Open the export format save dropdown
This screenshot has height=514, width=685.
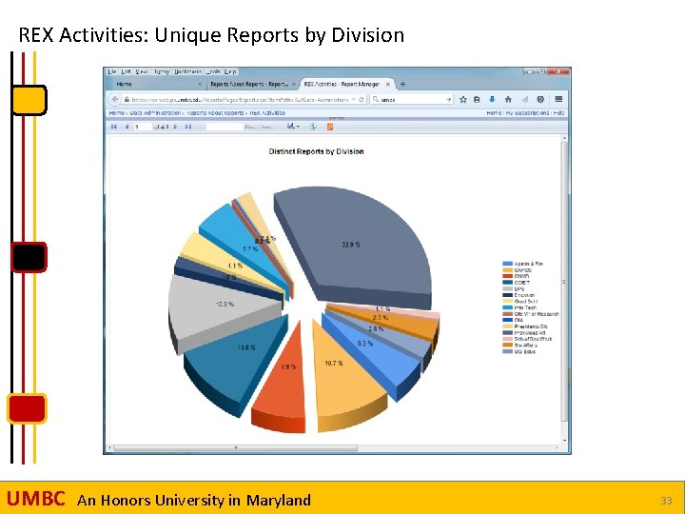(x=293, y=127)
